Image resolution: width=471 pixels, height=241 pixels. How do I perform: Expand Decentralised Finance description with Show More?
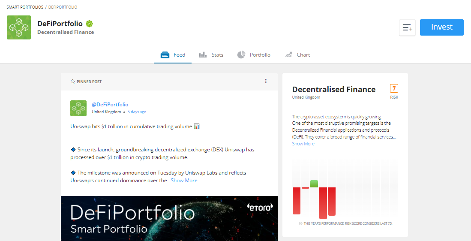[x=303, y=144]
